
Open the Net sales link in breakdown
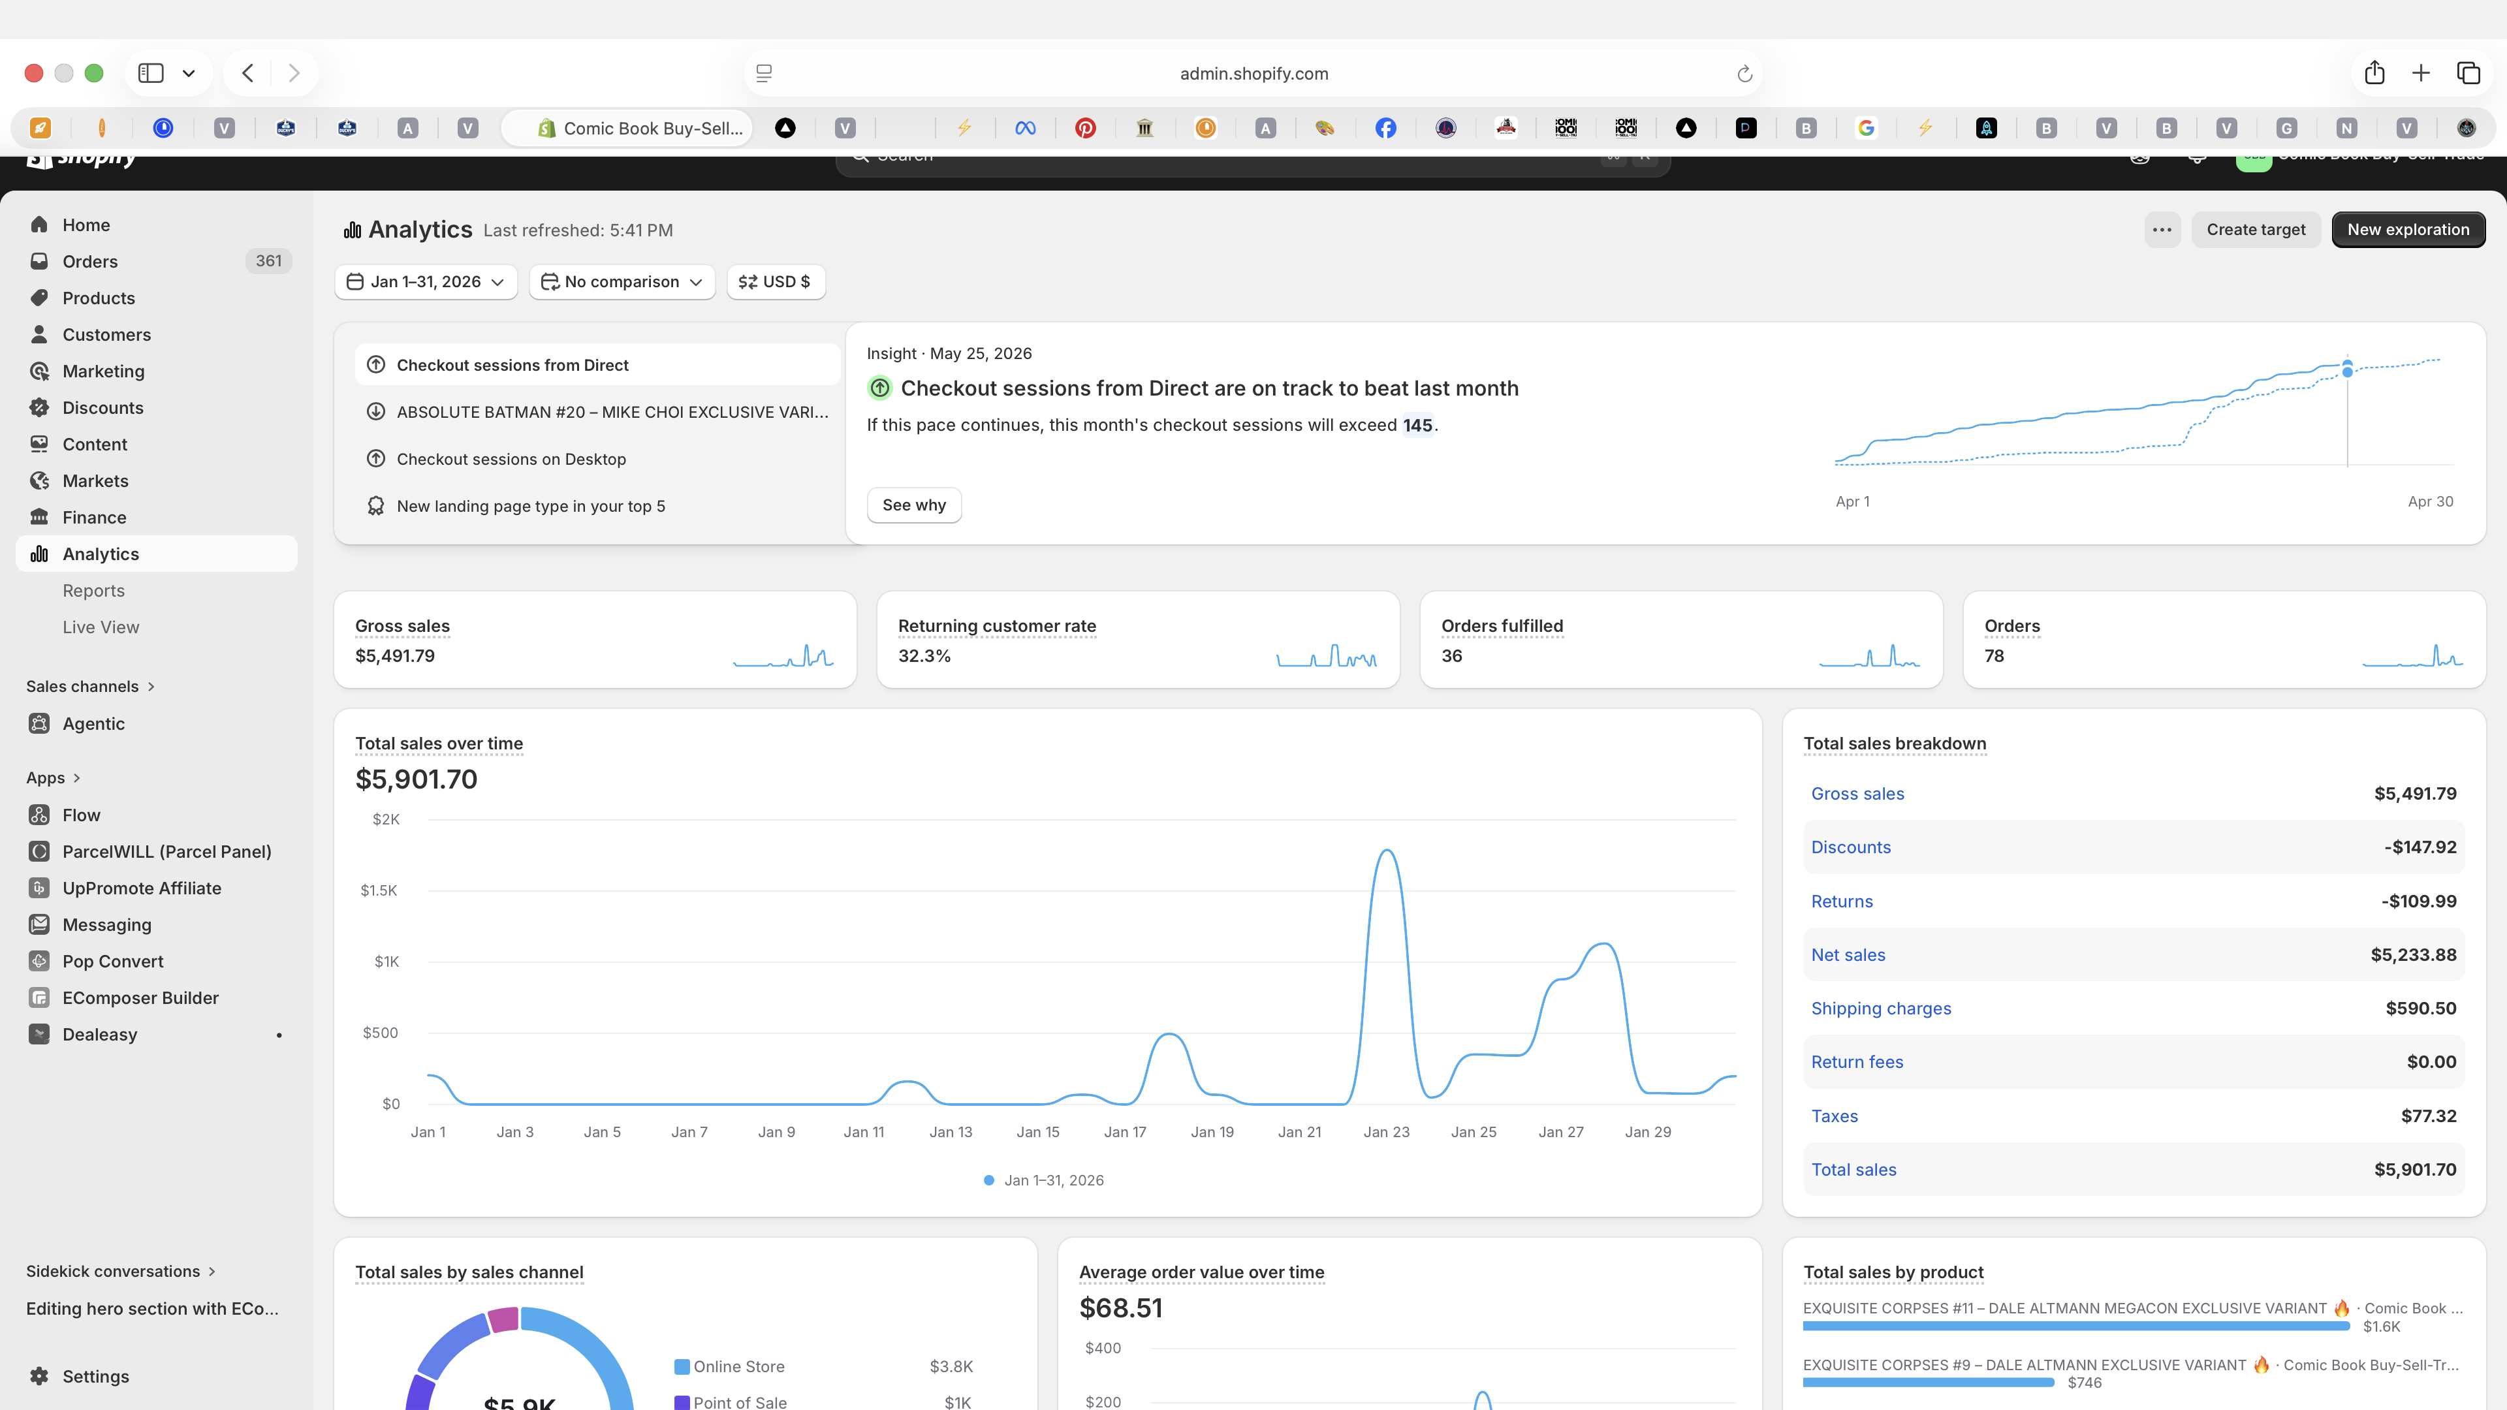tap(1848, 954)
